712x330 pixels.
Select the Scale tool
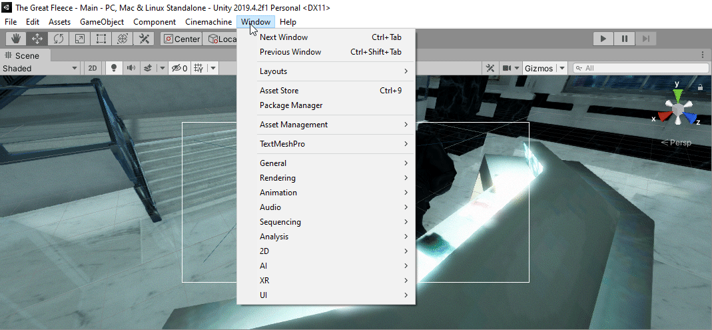[79, 39]
